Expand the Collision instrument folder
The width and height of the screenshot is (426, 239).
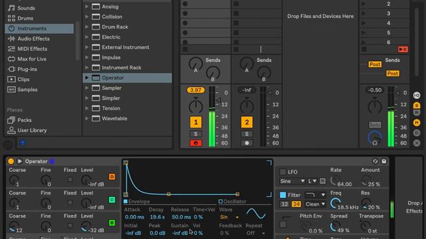(87, 17)
